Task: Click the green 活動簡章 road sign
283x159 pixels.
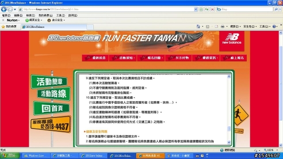Action: 49,81
